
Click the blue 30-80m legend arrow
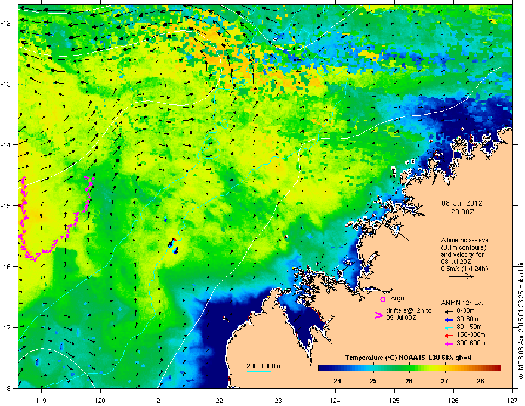coord(448,319)
